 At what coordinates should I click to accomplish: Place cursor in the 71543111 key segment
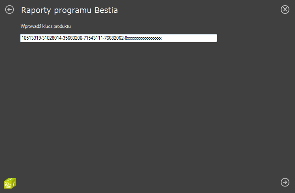93,38
